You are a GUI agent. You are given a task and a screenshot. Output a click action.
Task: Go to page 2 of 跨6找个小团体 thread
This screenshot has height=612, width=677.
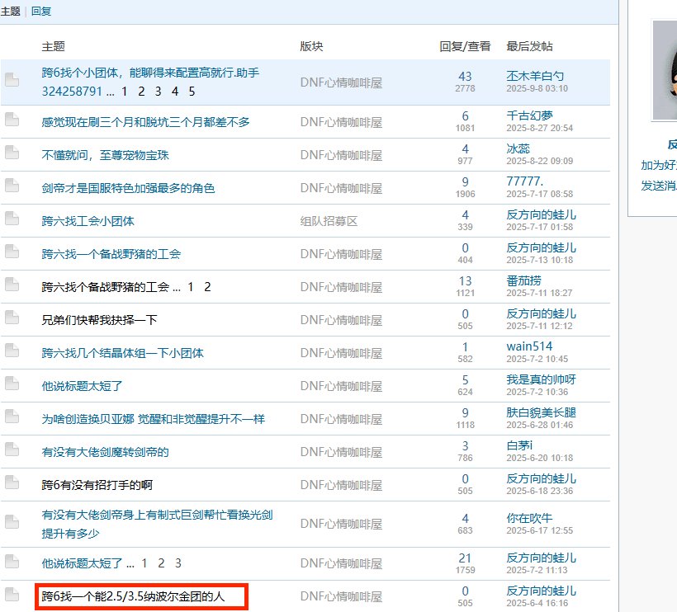141,92
